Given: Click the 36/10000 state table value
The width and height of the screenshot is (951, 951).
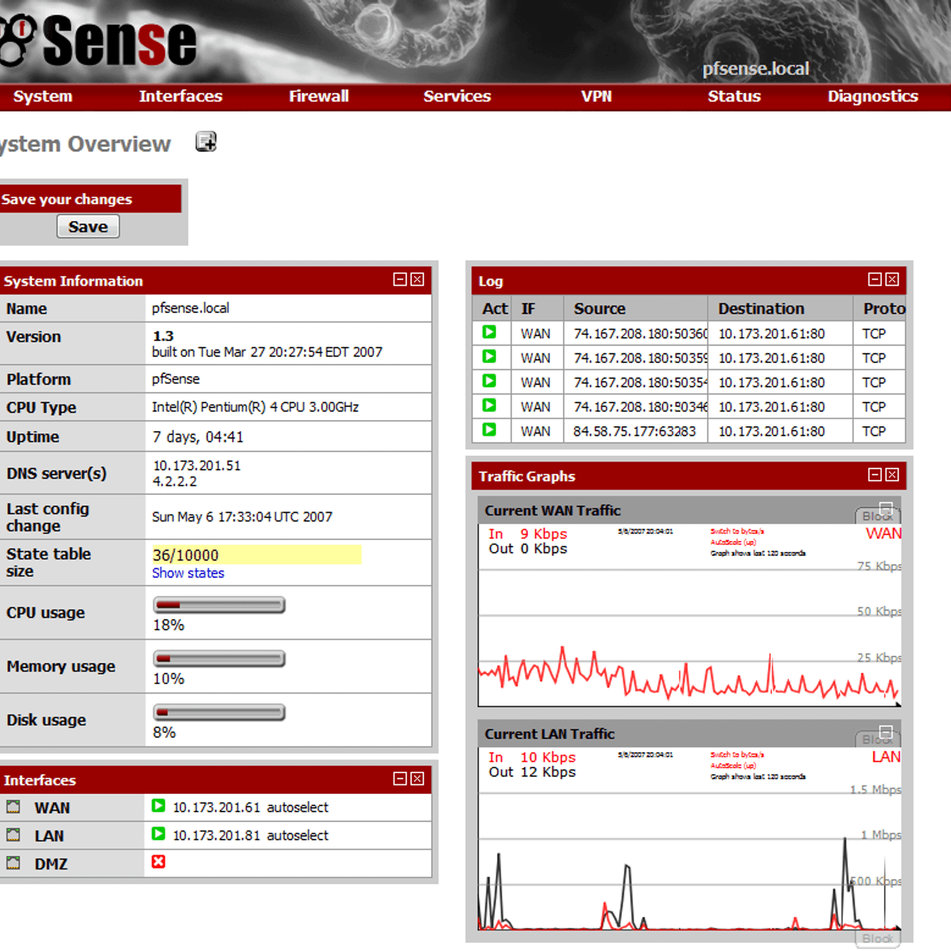Looking at the screenshot, I should (x=185, y=555).
